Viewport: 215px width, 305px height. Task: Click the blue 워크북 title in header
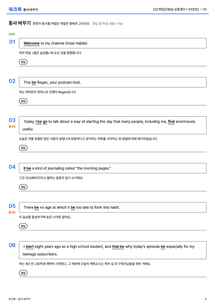[15, 9]
